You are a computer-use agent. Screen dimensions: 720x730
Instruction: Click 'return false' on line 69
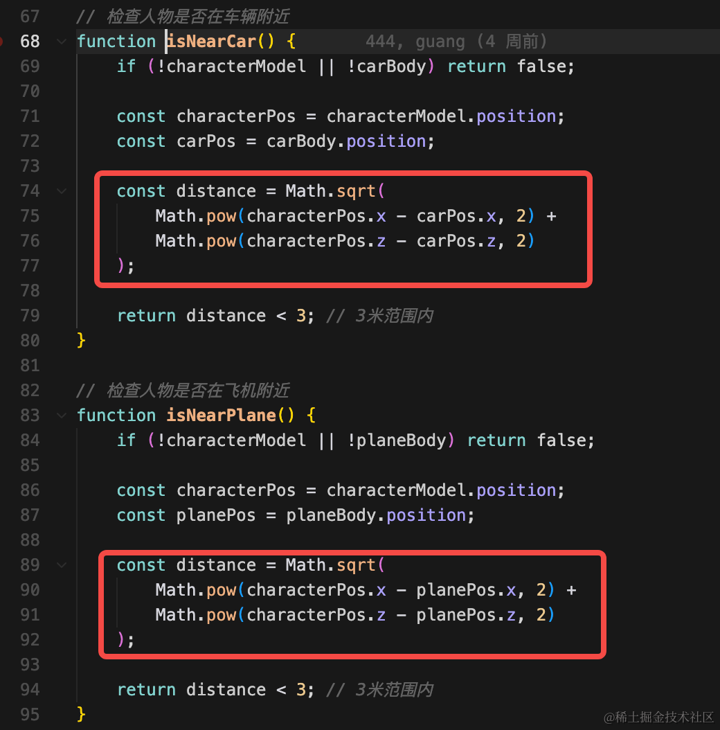coord(507,66)
